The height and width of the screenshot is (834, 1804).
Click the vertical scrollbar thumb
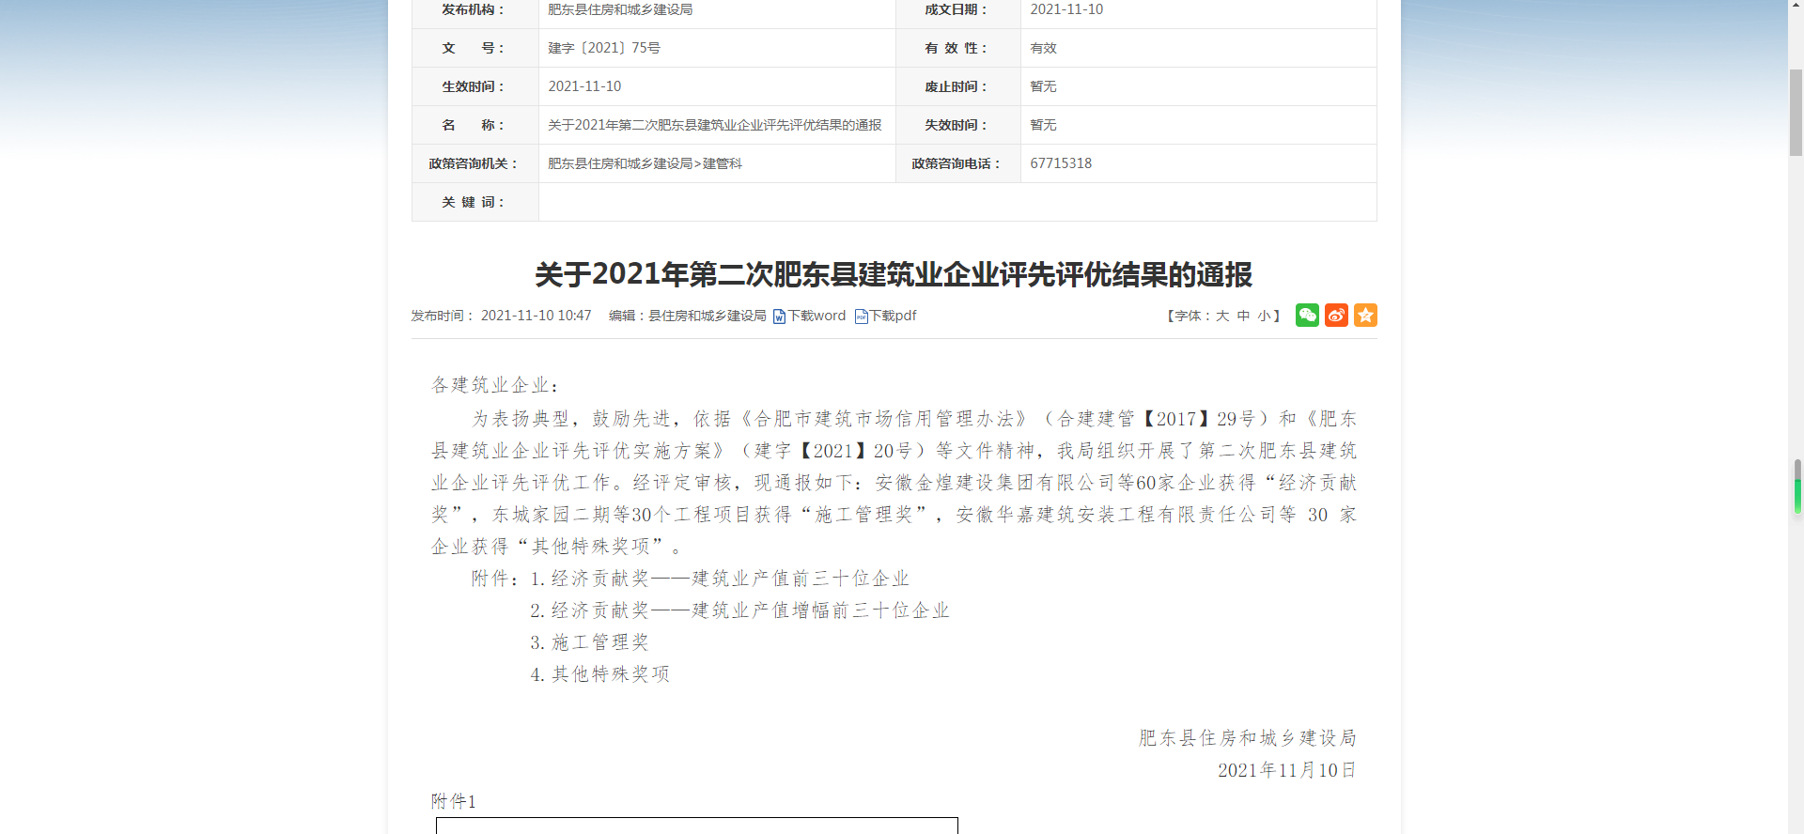point(1796,113)
